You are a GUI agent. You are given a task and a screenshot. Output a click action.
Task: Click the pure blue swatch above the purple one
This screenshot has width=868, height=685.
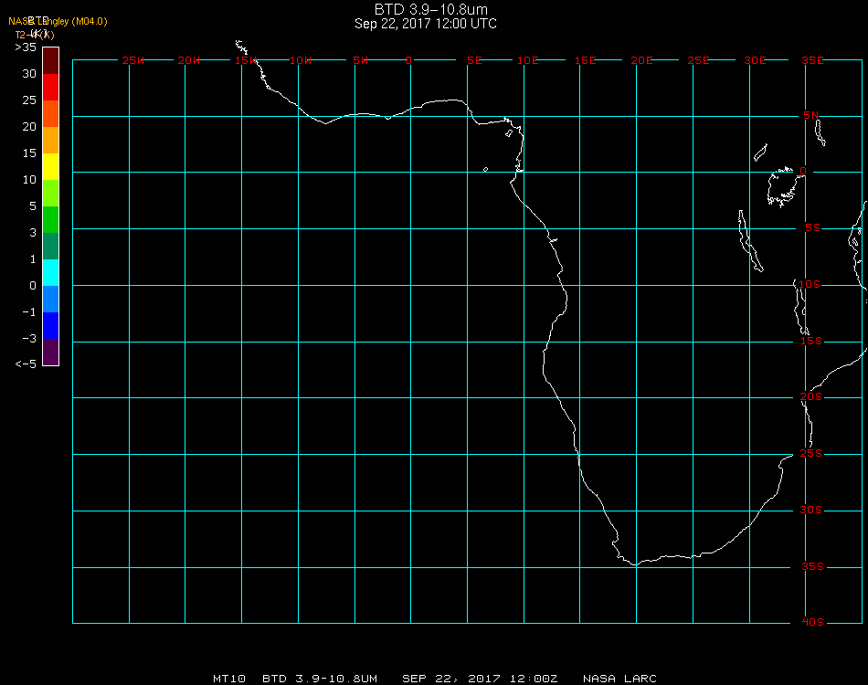click(x=51, y=326)
